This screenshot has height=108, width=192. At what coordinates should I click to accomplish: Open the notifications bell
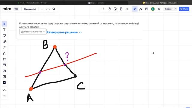[x=159, y=9]
